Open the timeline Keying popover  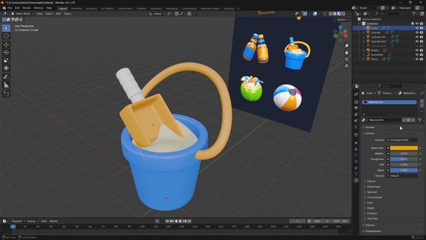(x=33, y=221)
